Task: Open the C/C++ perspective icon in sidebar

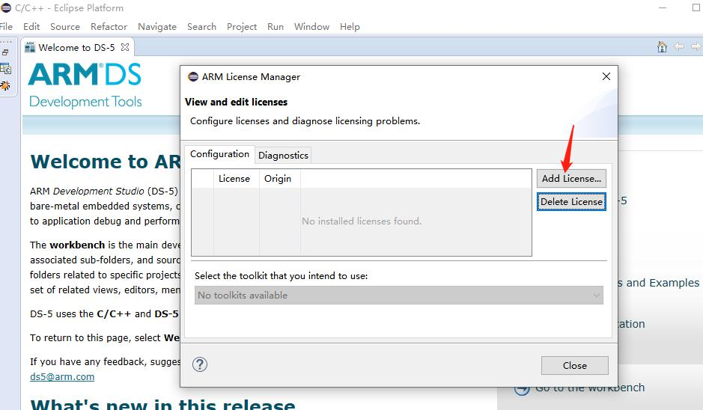Action: (x=5, y=69)
